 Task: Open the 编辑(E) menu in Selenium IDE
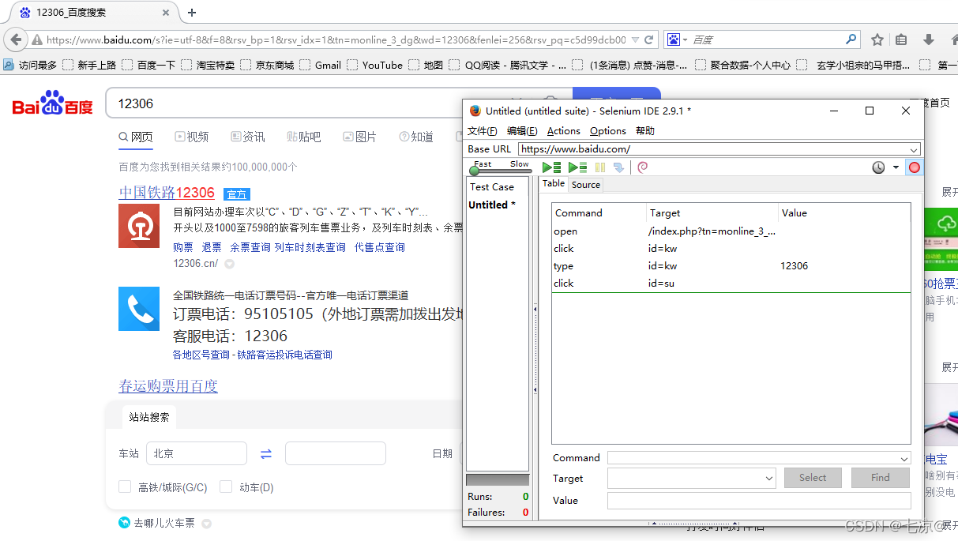(522, 131)
